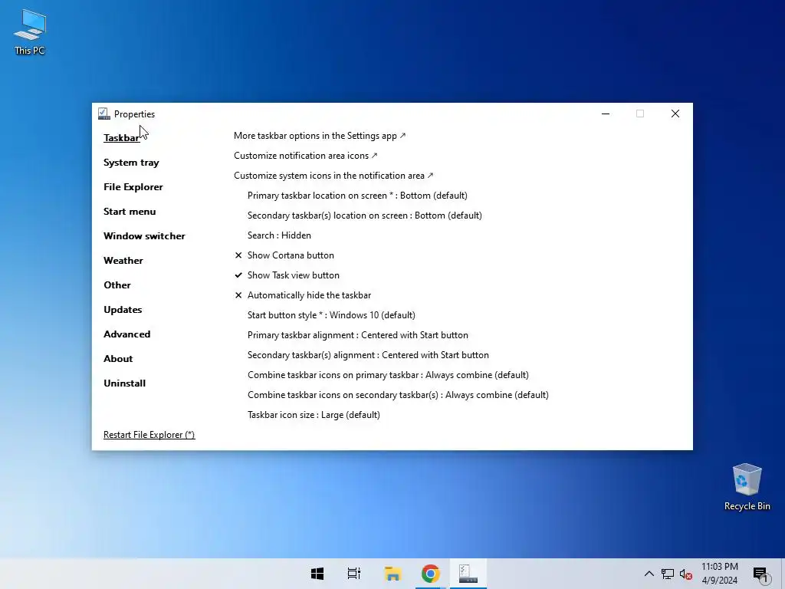The height and width of the screenshot is (589, 785).
Task: Change Combine icons on primary taskbar
Action: coord(388,375)
